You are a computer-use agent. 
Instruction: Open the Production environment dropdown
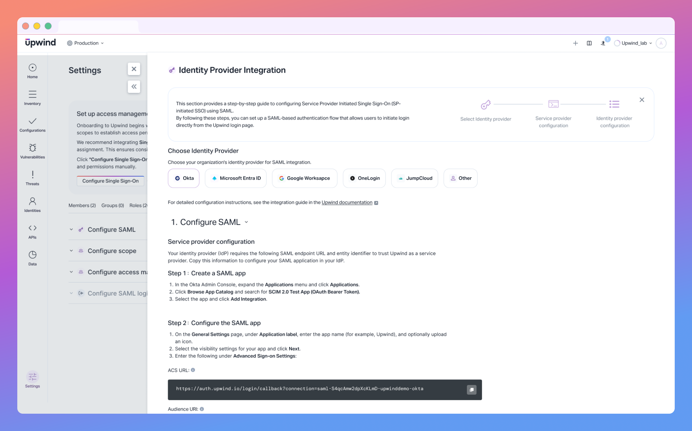point(85,43)
